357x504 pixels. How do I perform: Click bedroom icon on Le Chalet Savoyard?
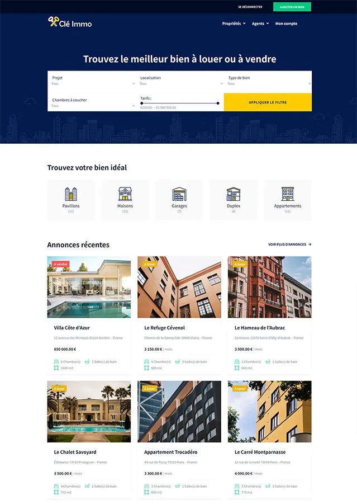coord(56,486)
